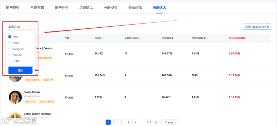Go to the next page arrow

156,122
